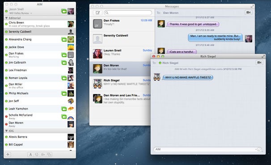Select Dan Moren in the AIM buddy list

(40, 124)
